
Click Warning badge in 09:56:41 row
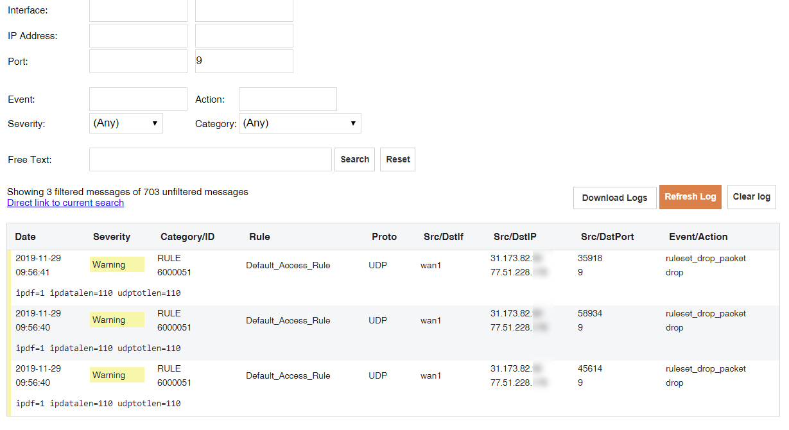pos(116,265)
